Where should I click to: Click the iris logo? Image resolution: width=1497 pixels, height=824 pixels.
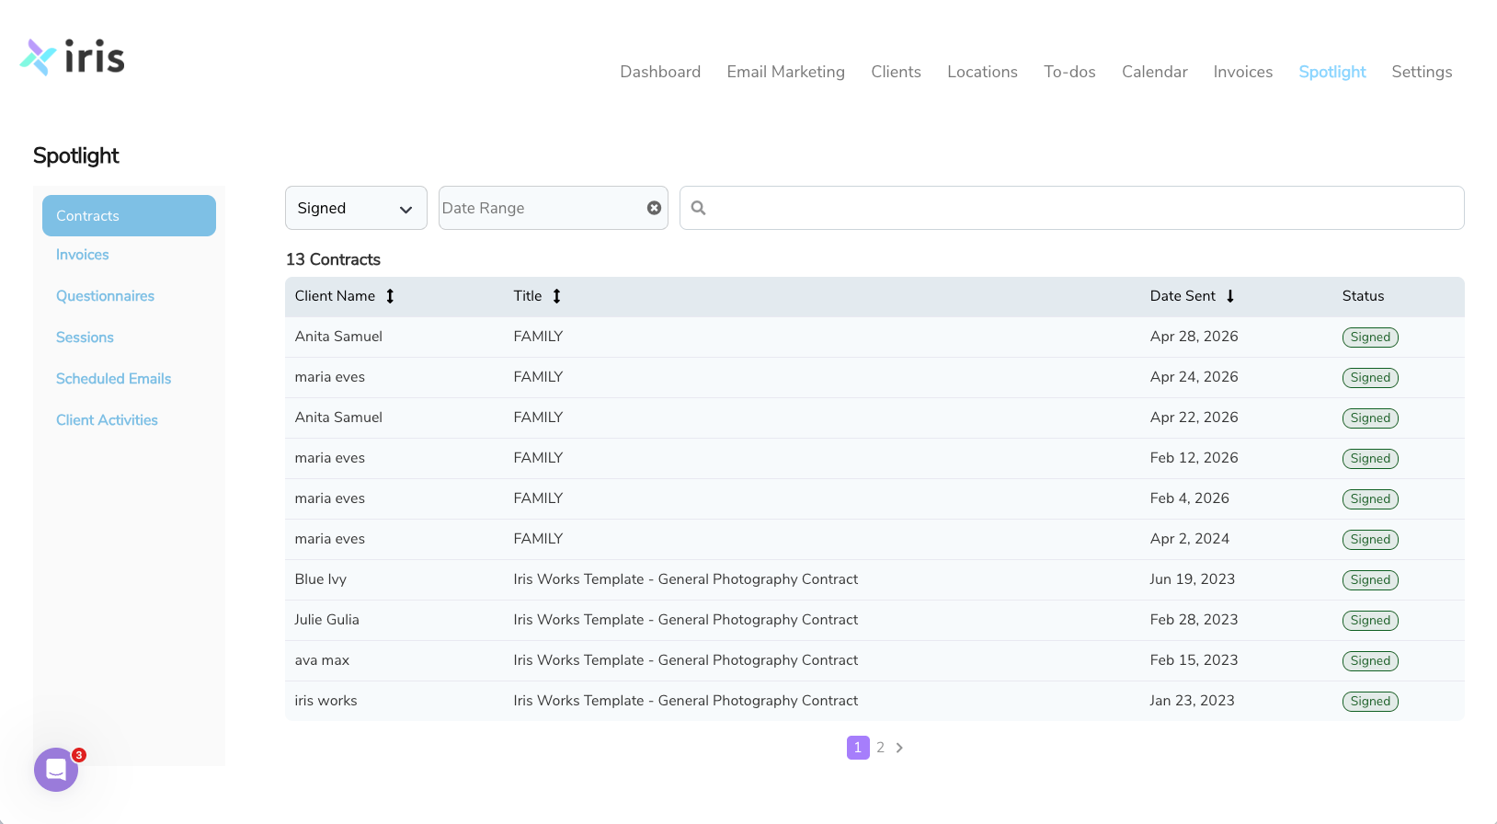(72, 57)
